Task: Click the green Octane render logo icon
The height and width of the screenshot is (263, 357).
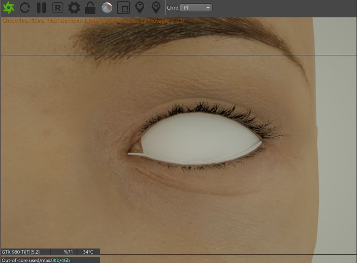Action: pyautogui.click(x=9, y=8)
